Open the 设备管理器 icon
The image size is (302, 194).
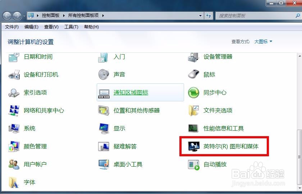click(193, 57)
